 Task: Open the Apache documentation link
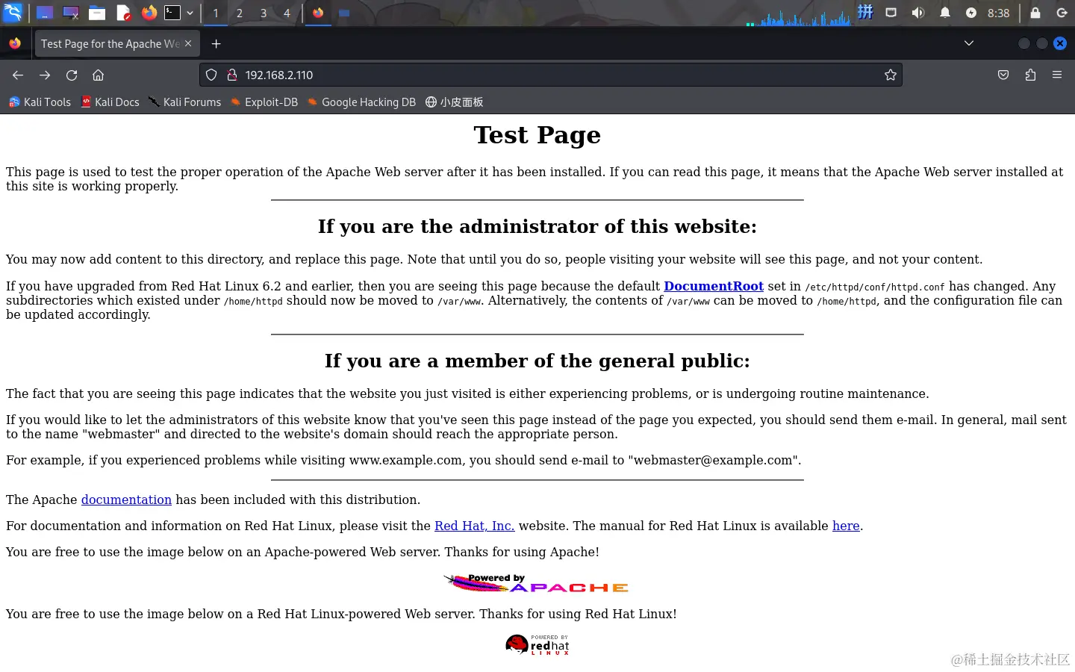[x=126, y=500]
